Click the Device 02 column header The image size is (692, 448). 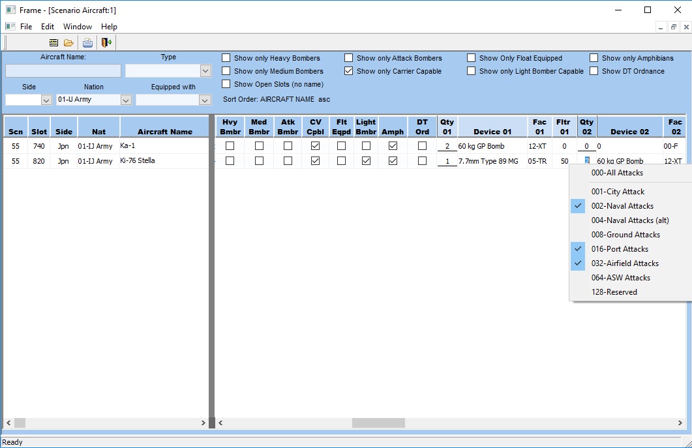pos(630,127)
